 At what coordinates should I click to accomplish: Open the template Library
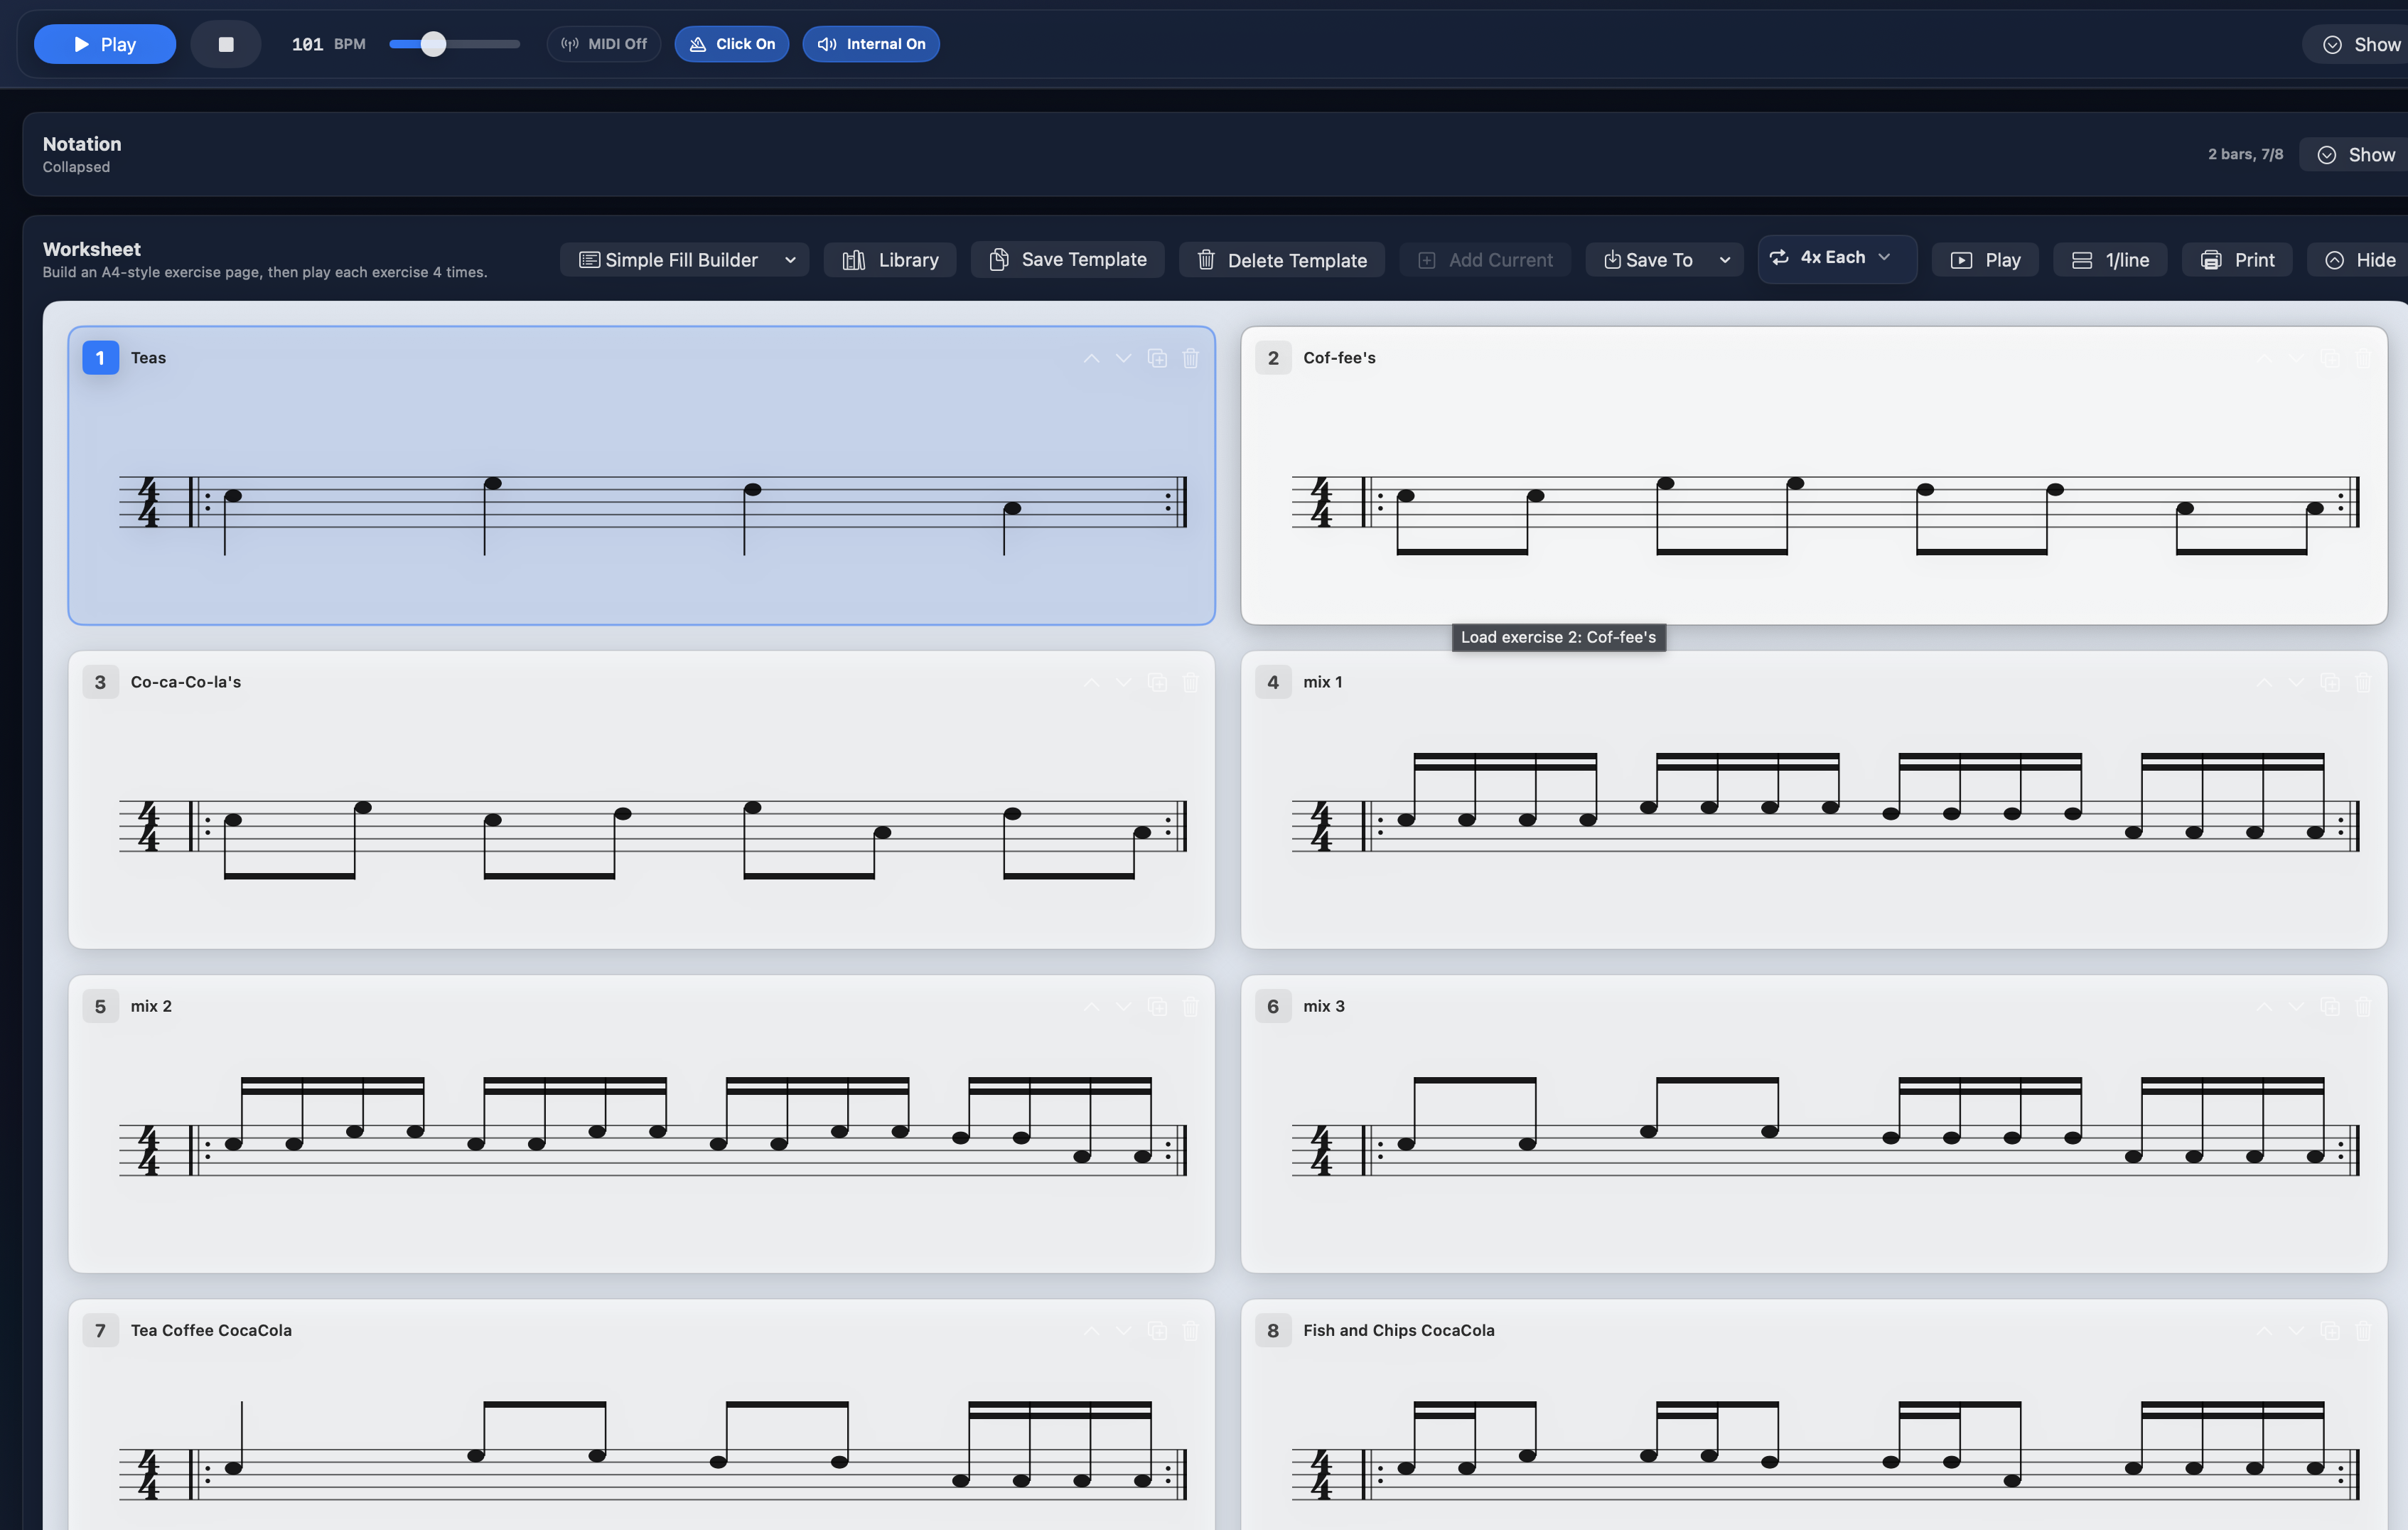coord(890,260)
